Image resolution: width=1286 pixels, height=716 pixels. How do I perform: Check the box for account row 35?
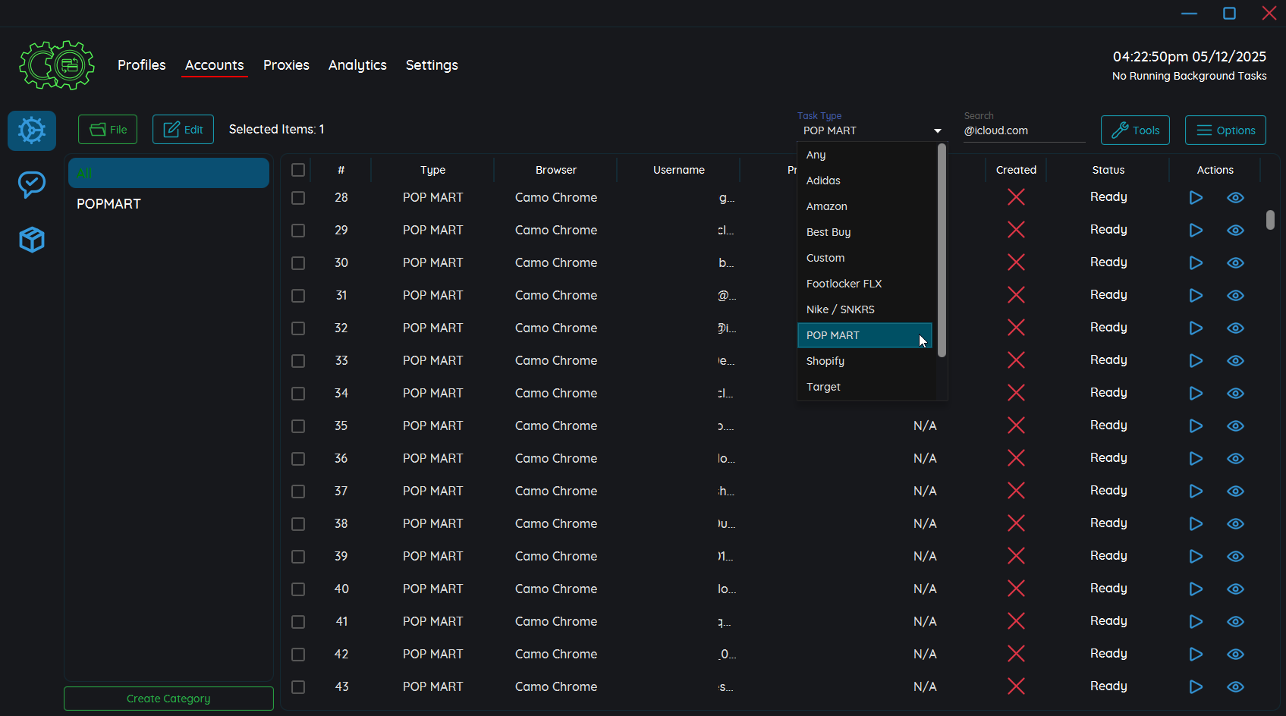[x=298, y=426]
